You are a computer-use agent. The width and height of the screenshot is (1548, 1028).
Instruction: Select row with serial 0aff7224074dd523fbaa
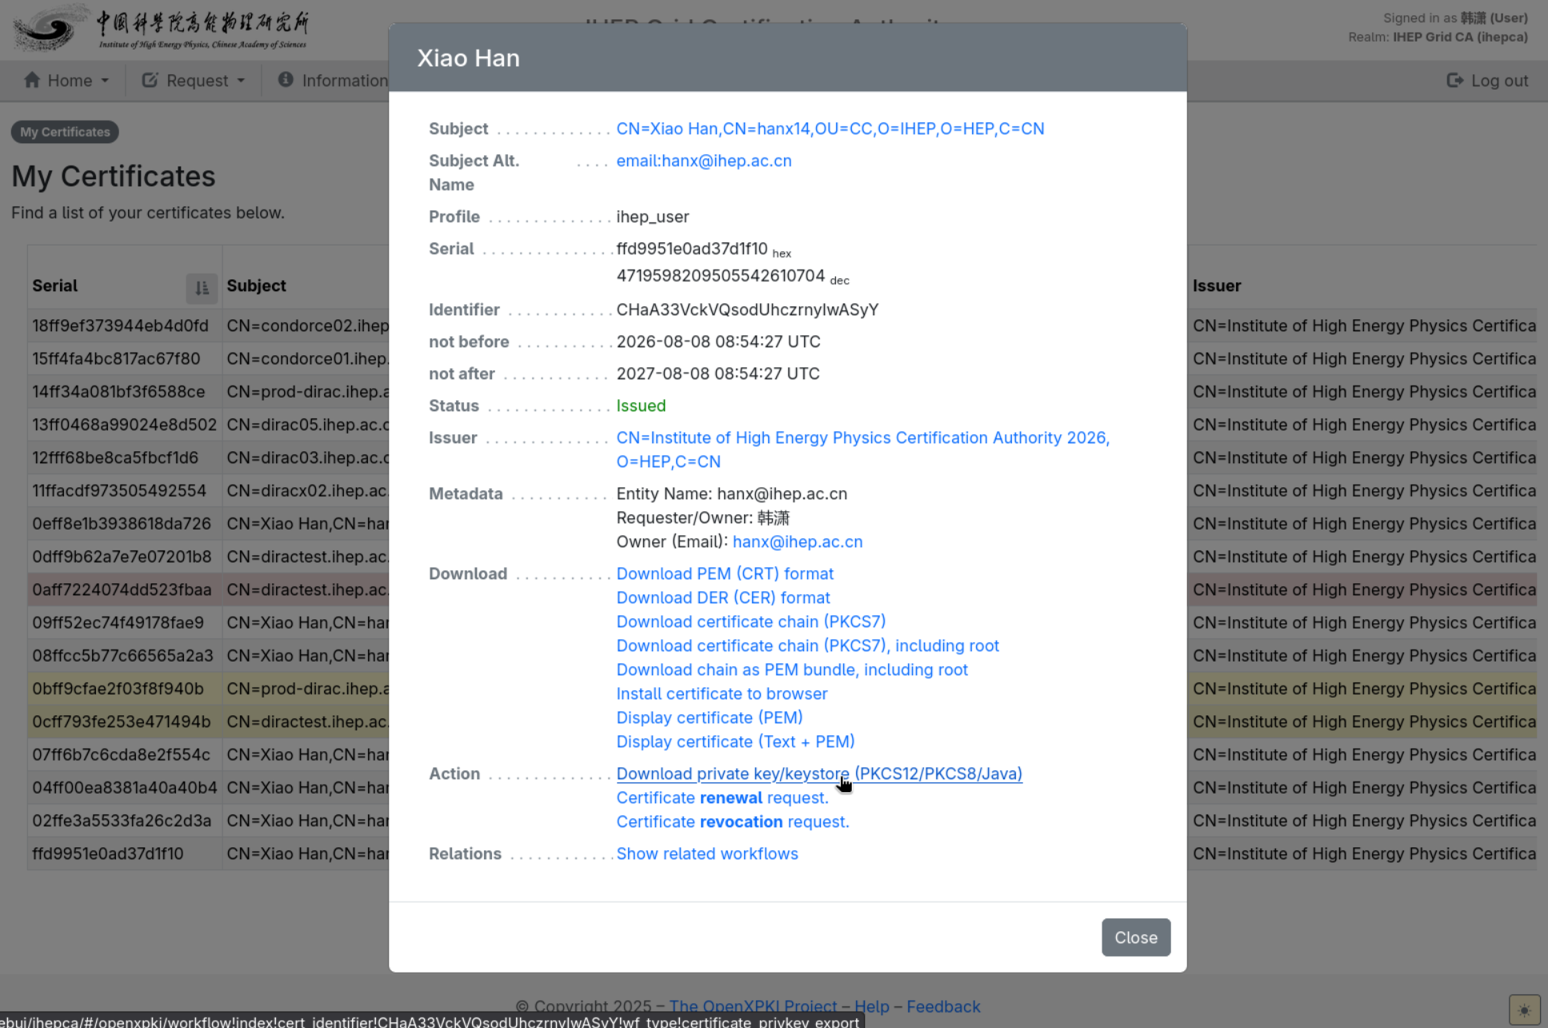782,590
